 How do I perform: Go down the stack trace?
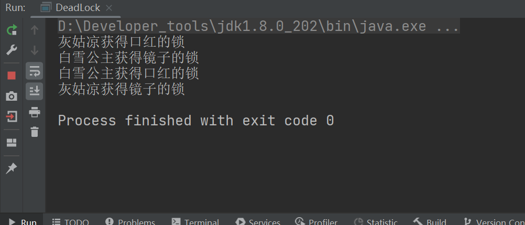click(35, 50)
